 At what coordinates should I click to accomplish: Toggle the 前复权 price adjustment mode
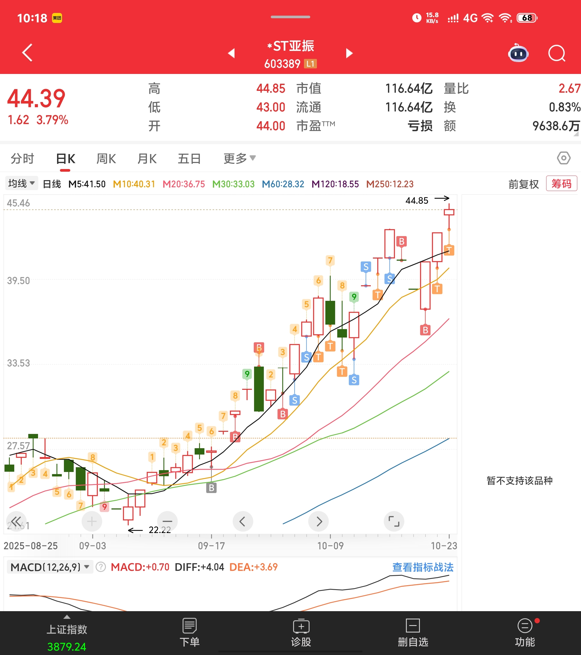coord(523,184)
